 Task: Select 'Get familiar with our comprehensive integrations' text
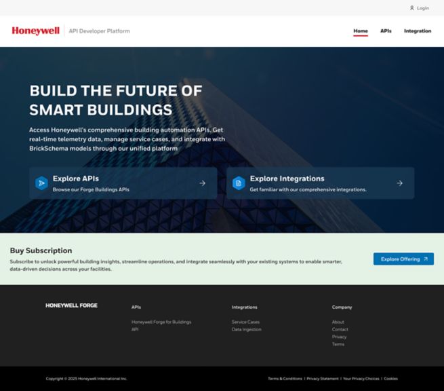coord(308,189)
